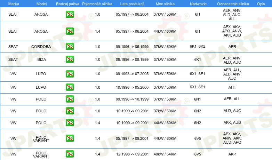Screen dimensions: 272x160
Task: Click fuel icon in SEAT IBIZA row
Action: pyautogui.click(x=70, y=59)
